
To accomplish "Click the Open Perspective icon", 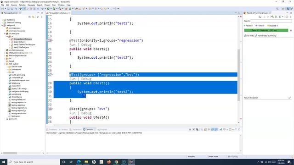I will click(x=283, y=9).
